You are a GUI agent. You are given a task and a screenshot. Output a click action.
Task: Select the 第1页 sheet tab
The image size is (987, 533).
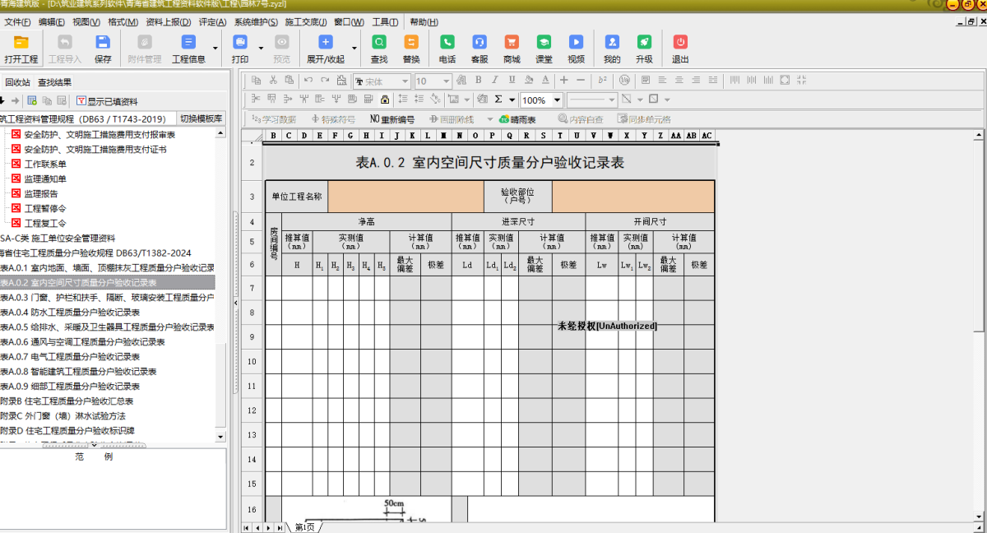point(304,527)
